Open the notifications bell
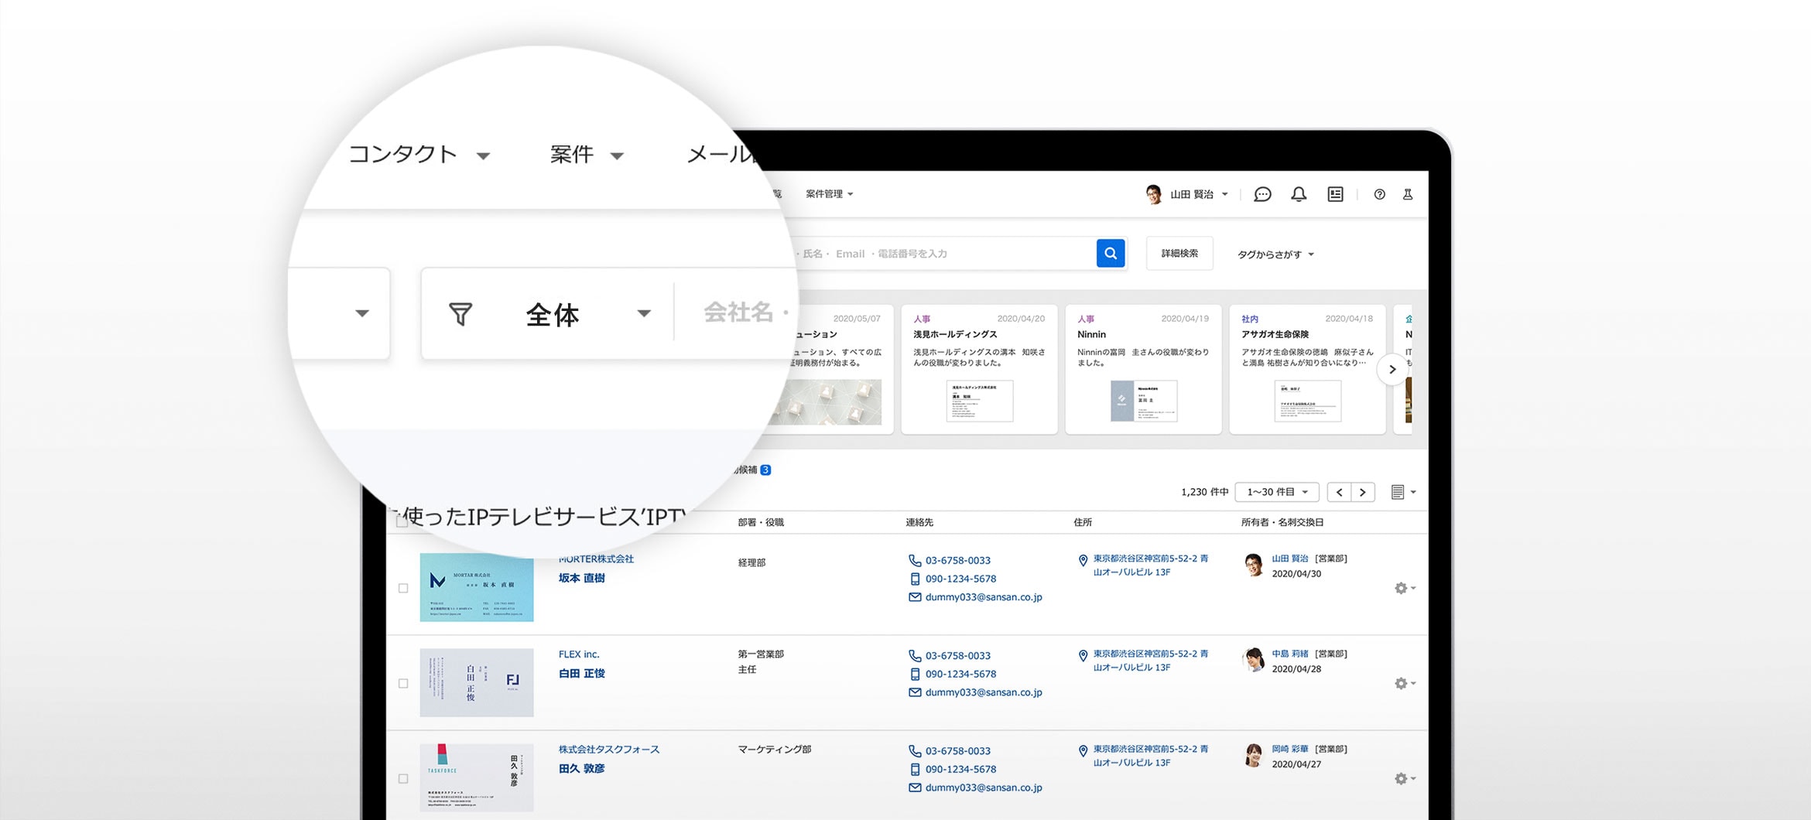This screenshot has width=1811, height=820. point(1299,194)
